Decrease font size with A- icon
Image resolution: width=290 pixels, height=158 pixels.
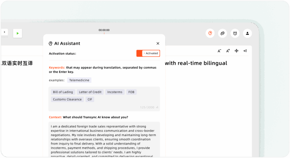pyautogui.click(x=219, y=51)
